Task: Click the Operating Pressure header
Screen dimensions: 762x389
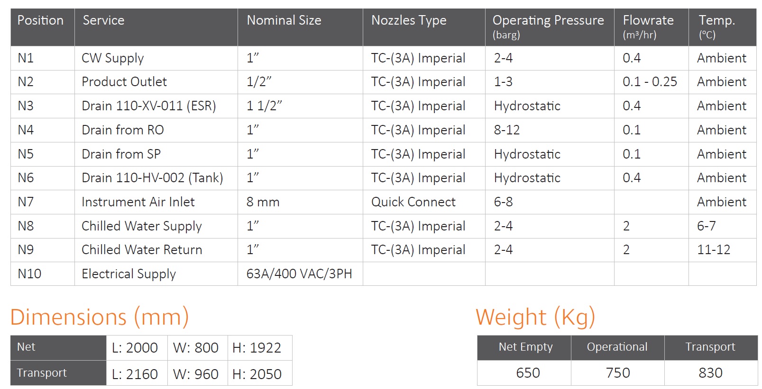Action: [550, 27]
